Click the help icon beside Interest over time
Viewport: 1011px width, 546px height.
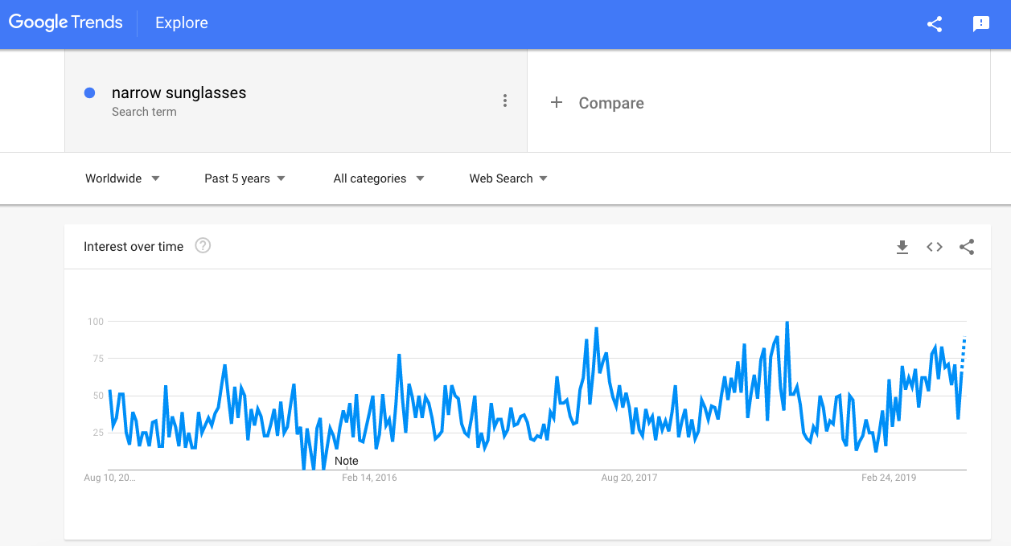(x=203, y=246)
